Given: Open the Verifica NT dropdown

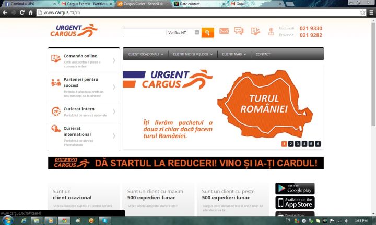Looking at the screenshot, I should coord(183,33).
